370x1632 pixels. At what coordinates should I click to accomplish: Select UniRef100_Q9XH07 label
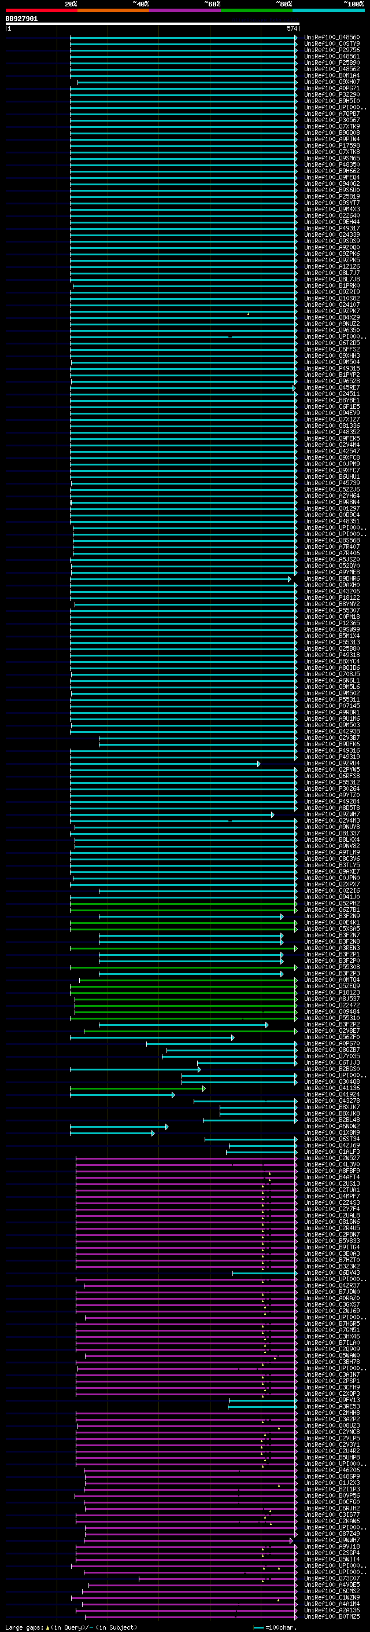pyautogui.click(x=331, y=82)
